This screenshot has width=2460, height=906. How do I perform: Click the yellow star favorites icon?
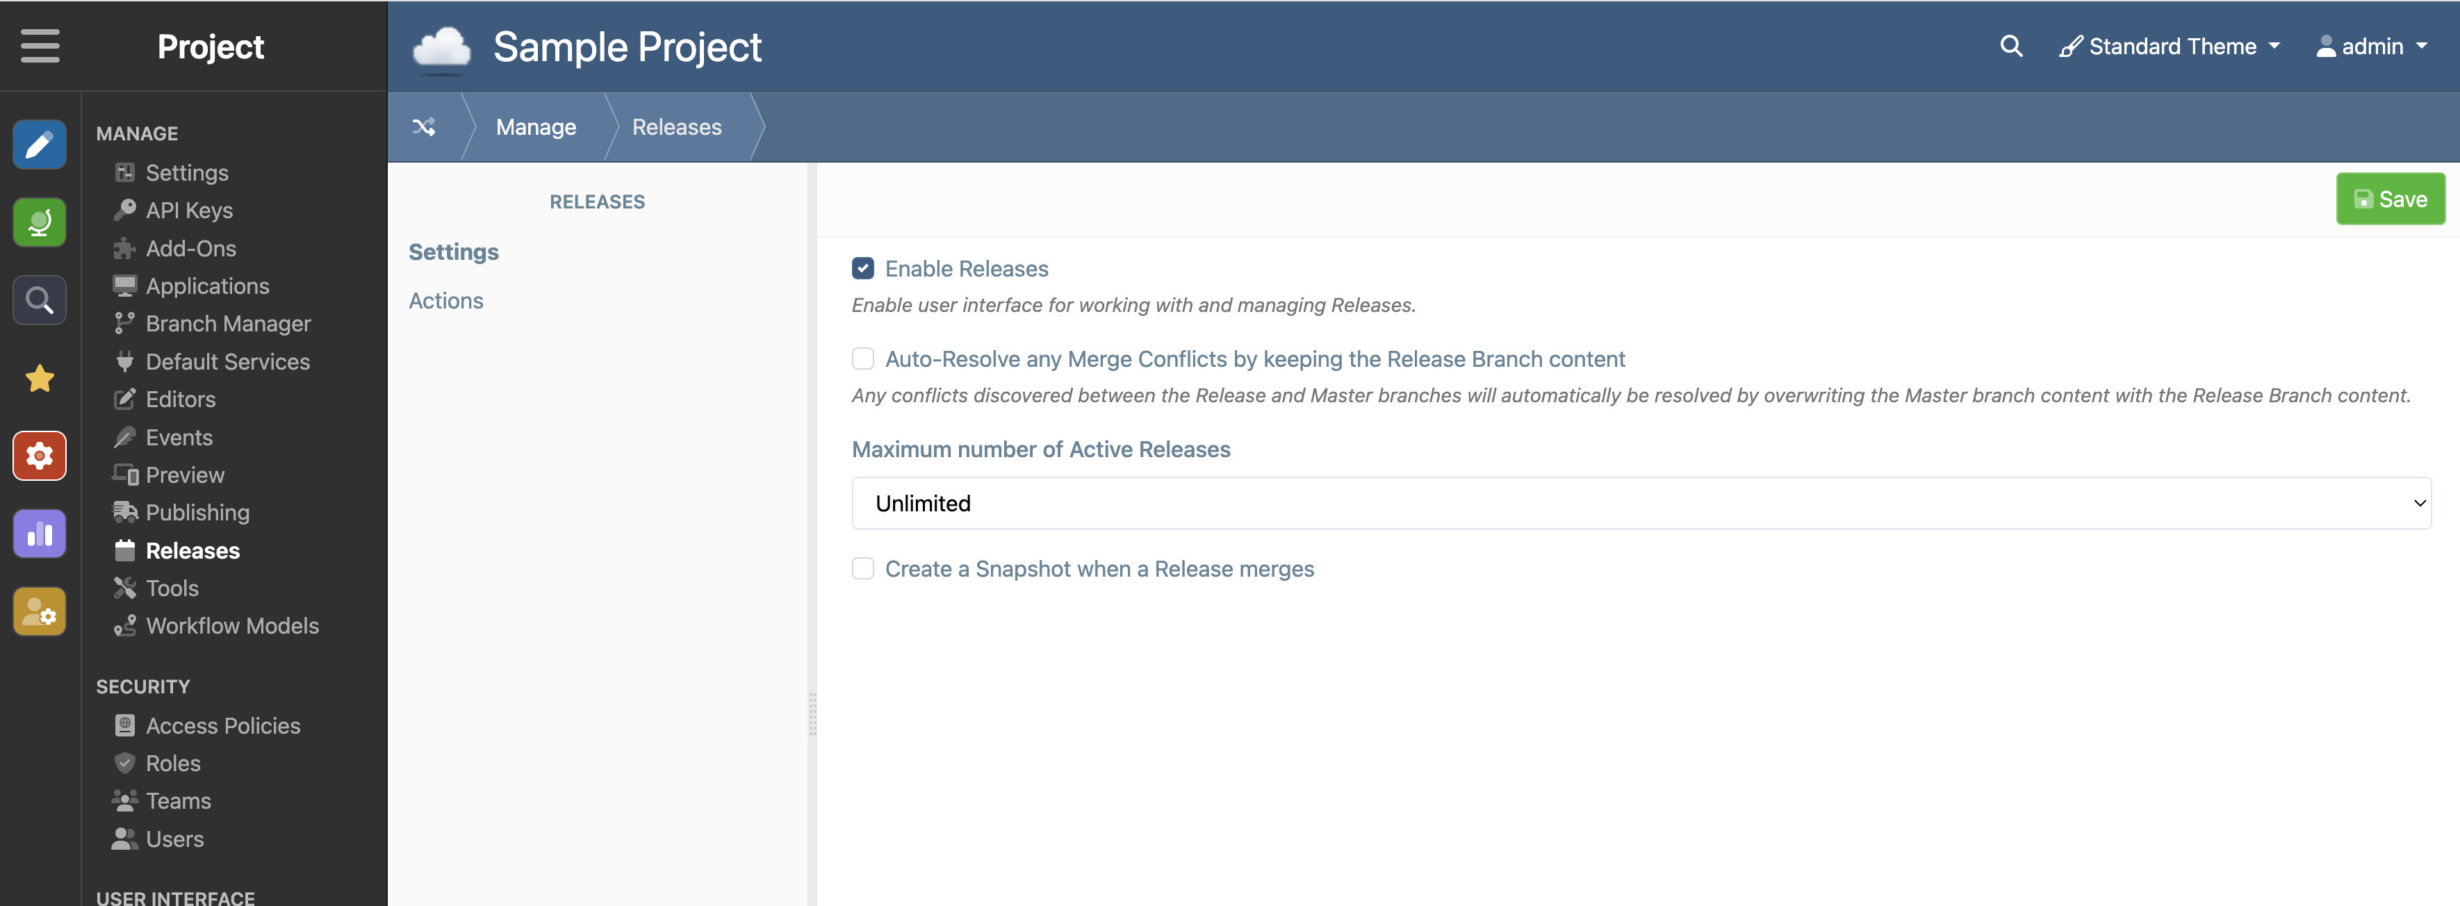pyautogui.click(x=39, y=379)
